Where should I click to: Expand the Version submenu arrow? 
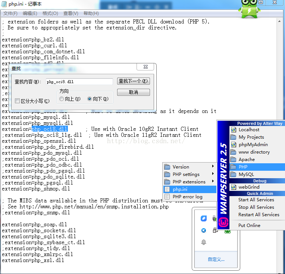point(213,166)
